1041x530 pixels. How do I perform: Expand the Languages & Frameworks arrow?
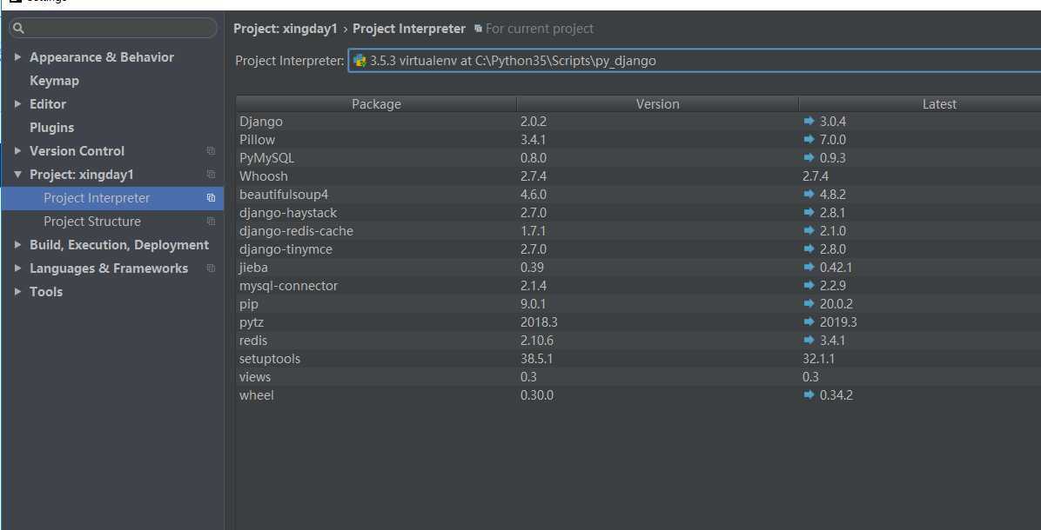(17, 268)
